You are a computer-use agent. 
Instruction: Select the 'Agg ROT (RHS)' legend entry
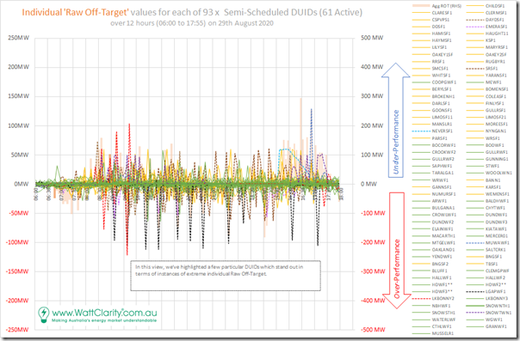[x=436, y=6]
